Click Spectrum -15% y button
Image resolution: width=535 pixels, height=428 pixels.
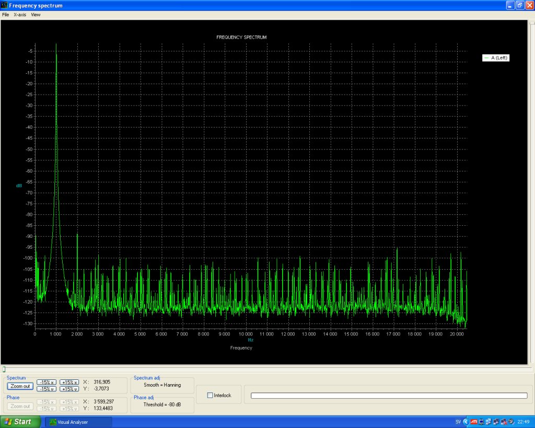tap(46, 389)
